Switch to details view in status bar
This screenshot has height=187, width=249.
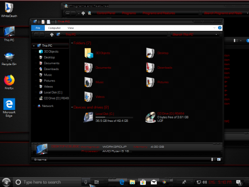pos(214,160)
